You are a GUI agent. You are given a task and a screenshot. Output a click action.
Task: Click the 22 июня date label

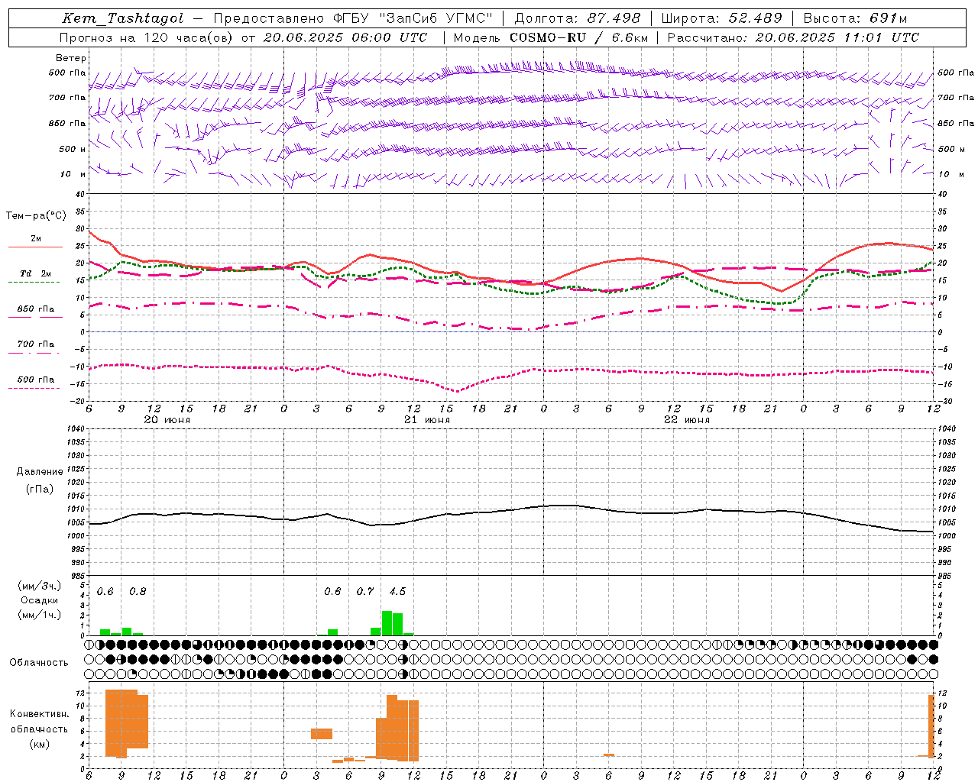[687, 420]
